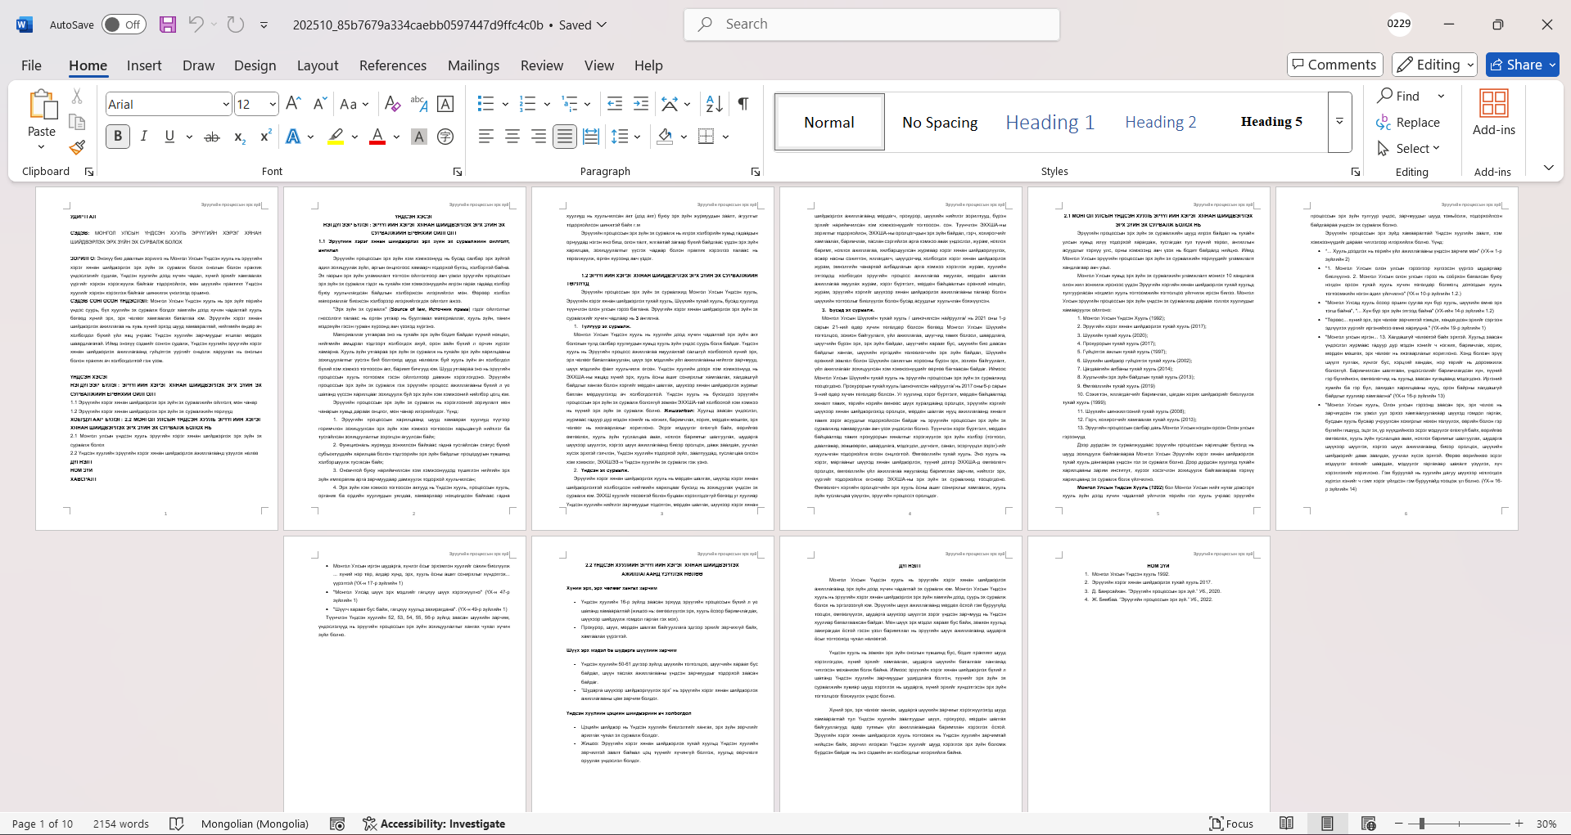The height and width of the screenshot is (835, 1571).
Task: Show paragraph marks with pilcrow icon
Action: click(x=743, y=104)
